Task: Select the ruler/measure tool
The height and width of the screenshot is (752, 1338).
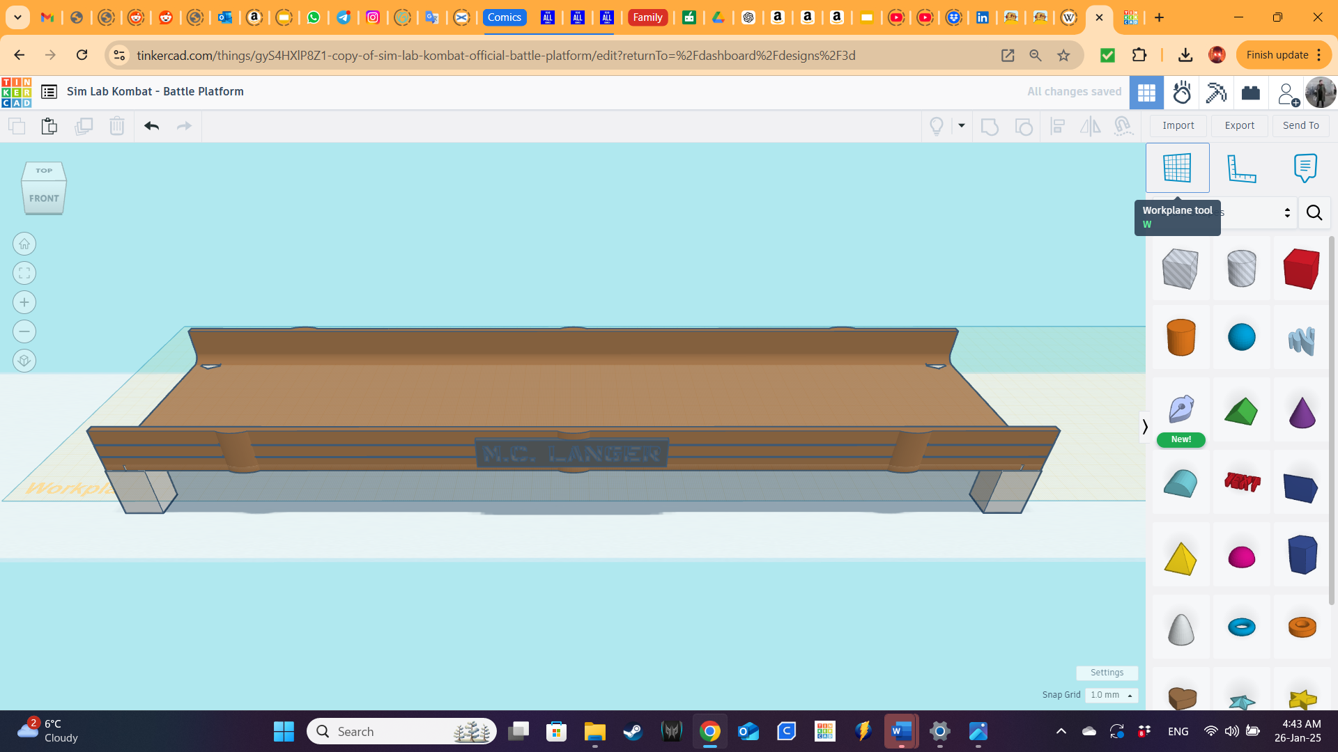Action: point(1242,168)
